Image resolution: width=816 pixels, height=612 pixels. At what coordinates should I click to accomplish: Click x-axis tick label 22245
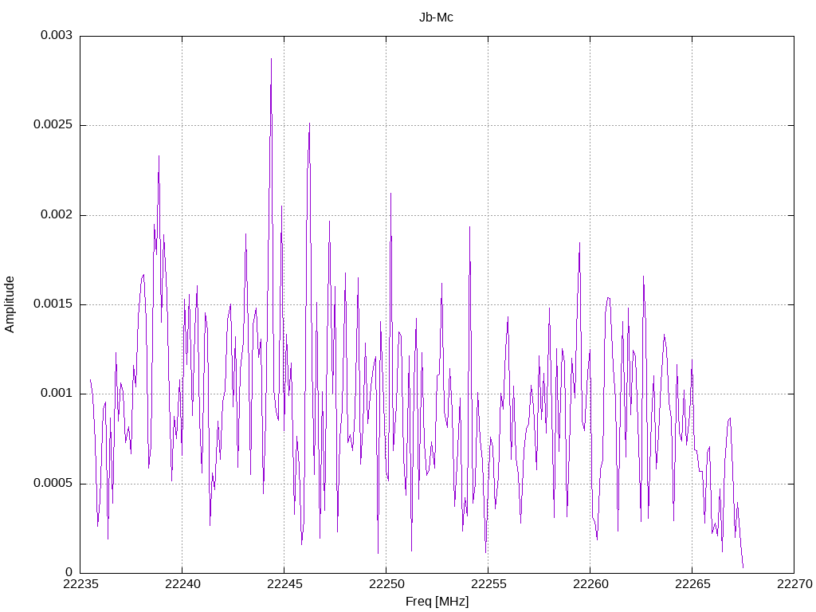[x=284, y=584]
